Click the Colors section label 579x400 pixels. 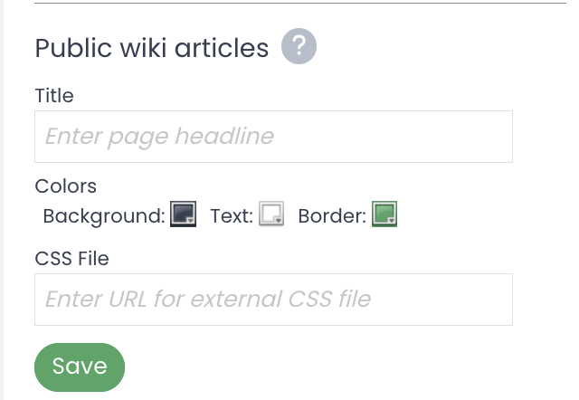click(66, 186)
